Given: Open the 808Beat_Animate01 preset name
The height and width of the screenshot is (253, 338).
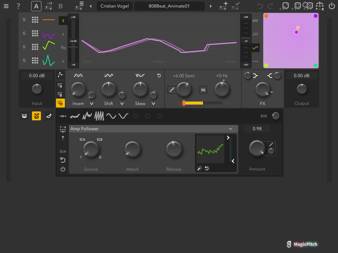Looking at the screenshot, I should click(x=169, y=6).
